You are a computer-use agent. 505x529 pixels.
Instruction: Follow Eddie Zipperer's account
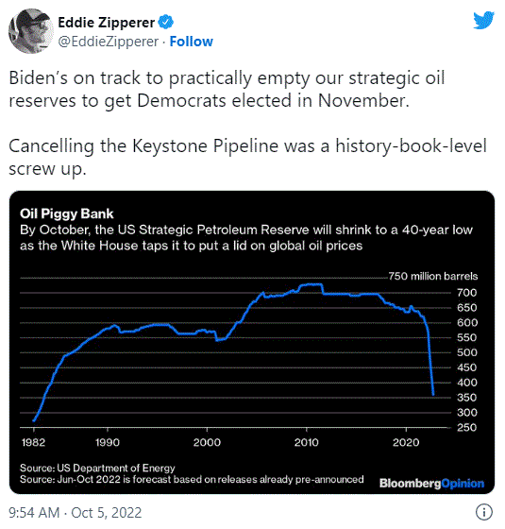coord(191,42)
